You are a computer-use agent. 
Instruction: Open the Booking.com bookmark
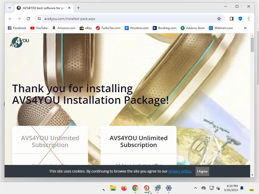point(165,28)
